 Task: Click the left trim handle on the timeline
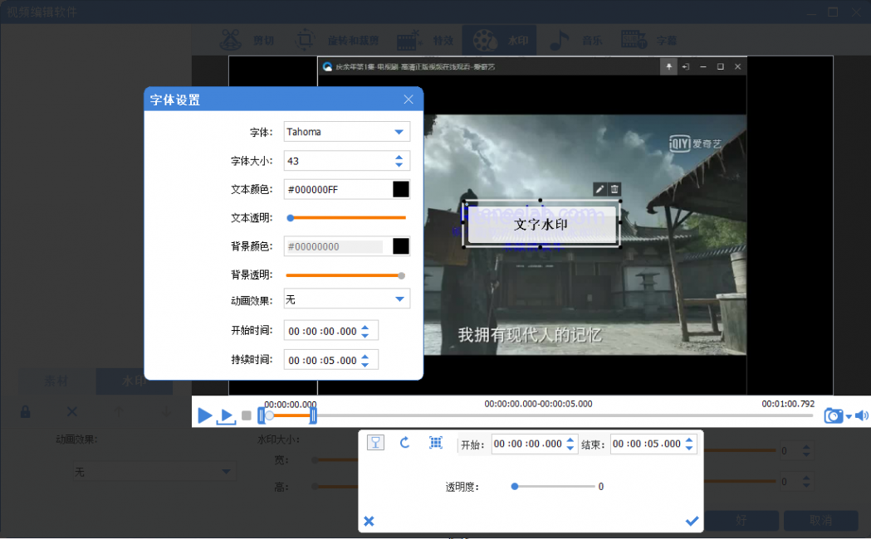tap(261, 415)
